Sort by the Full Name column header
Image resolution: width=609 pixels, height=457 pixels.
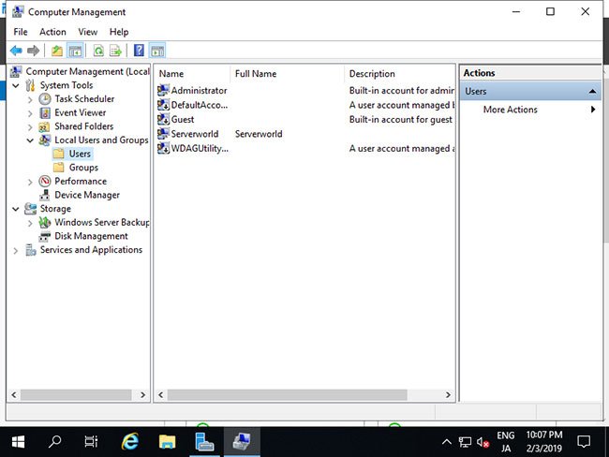coord(288,74)
